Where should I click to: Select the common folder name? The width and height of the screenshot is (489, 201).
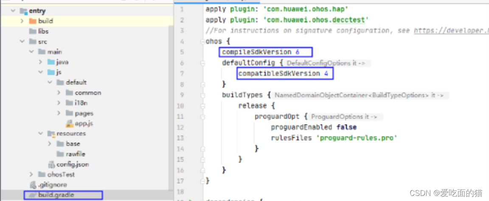(88, 93)
